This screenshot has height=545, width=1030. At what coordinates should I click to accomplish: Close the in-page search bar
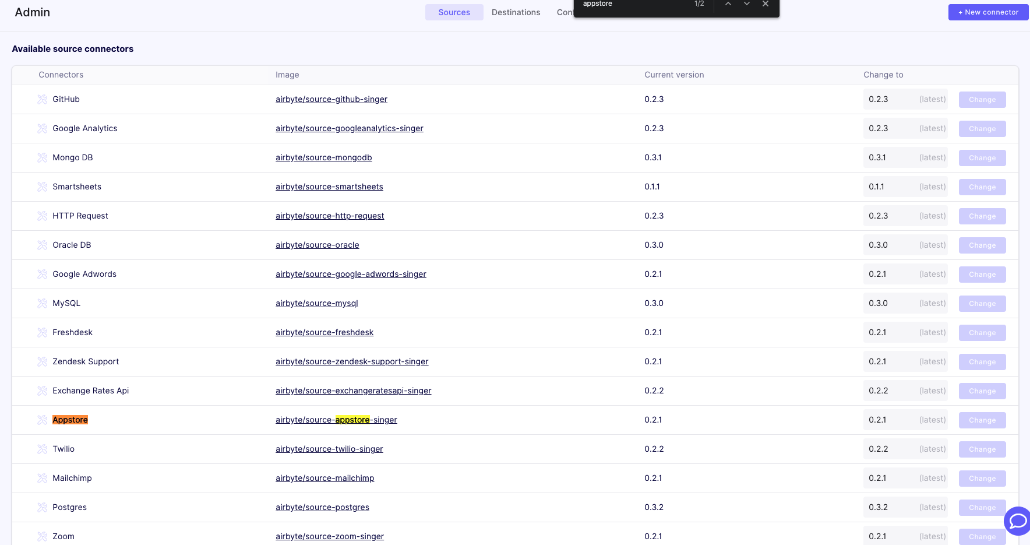pyautogui.click(x=765, y=4)
